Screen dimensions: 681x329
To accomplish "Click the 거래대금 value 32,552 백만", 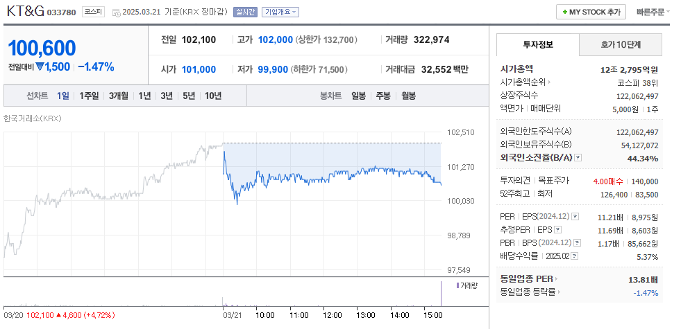I will 445,69.
